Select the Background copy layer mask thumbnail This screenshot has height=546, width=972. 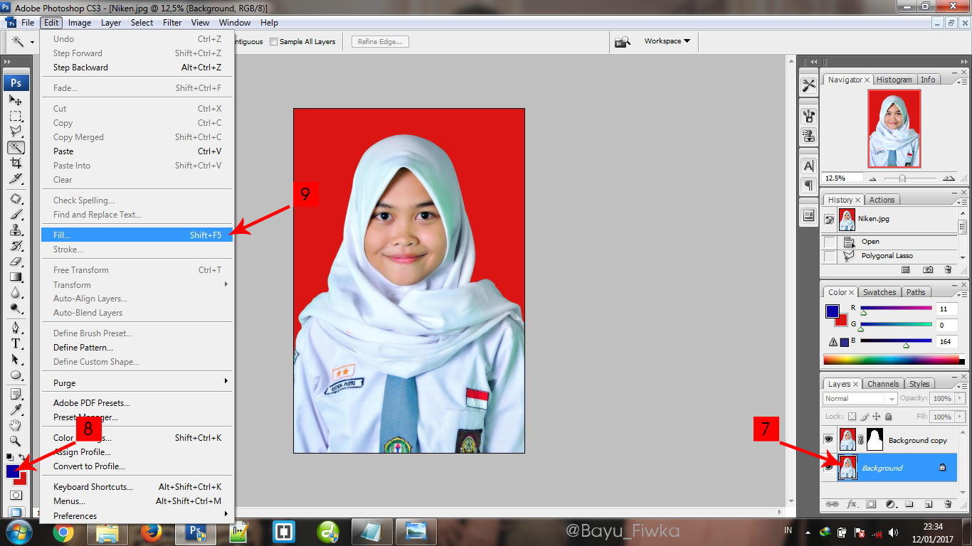[x=875, y=440]
